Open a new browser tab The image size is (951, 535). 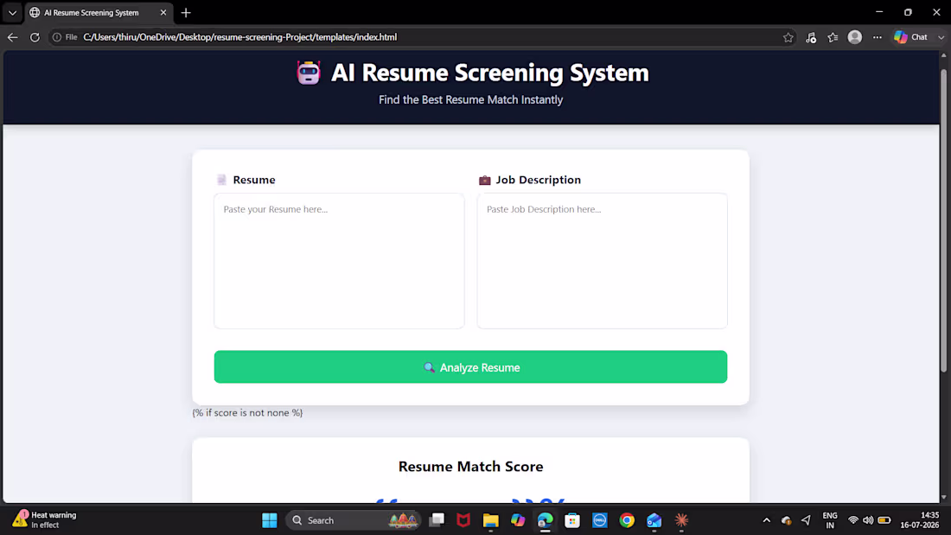pyautogui.click(x=186, y=12)
